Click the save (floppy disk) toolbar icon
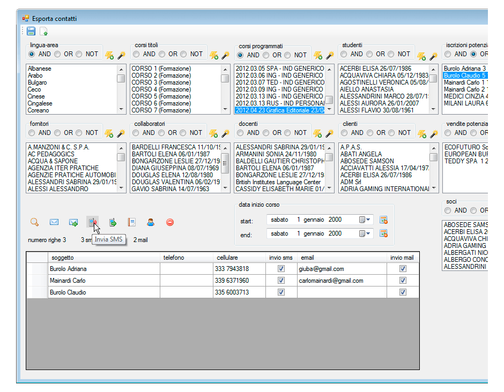The height and width of the screenshot is (392, 504). 31,31
